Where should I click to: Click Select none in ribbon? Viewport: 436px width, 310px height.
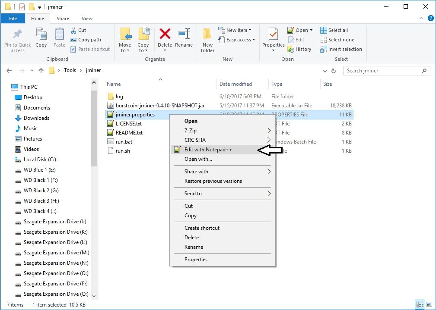pyautogui.click(x=337, y=40)
